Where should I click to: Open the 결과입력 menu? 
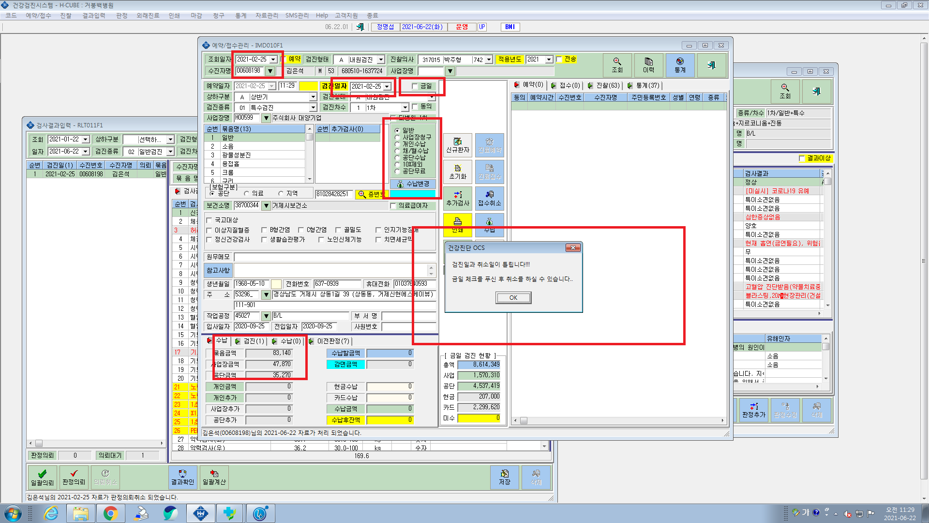93,15
